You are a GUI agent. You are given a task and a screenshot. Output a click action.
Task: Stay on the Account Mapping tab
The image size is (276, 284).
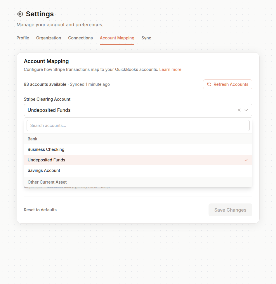point(117,38)
